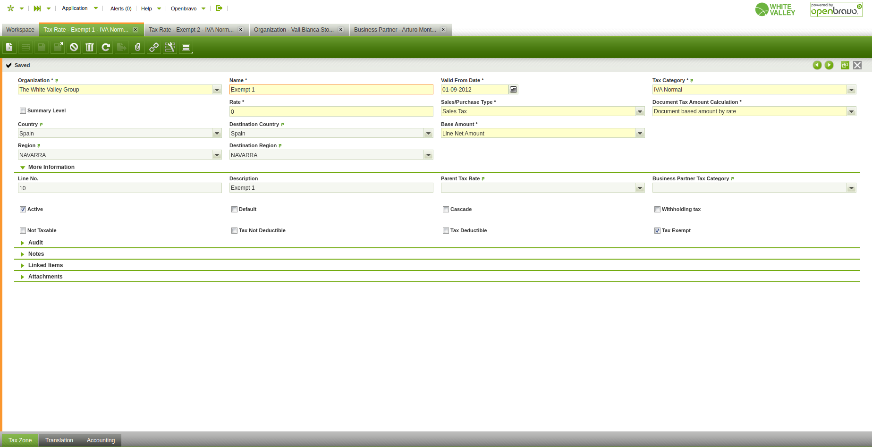
Task: Open attachments with the paperclip icon
Action: pyautogui.click(x=138, y=47)
